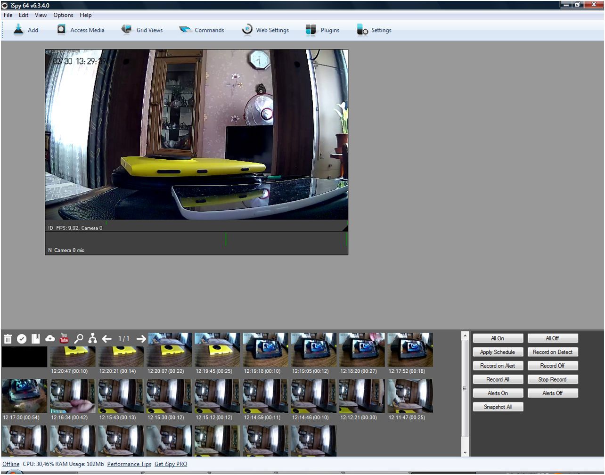Open the Options menu
This screenshot has width=605, height=475.
point(63,15)
